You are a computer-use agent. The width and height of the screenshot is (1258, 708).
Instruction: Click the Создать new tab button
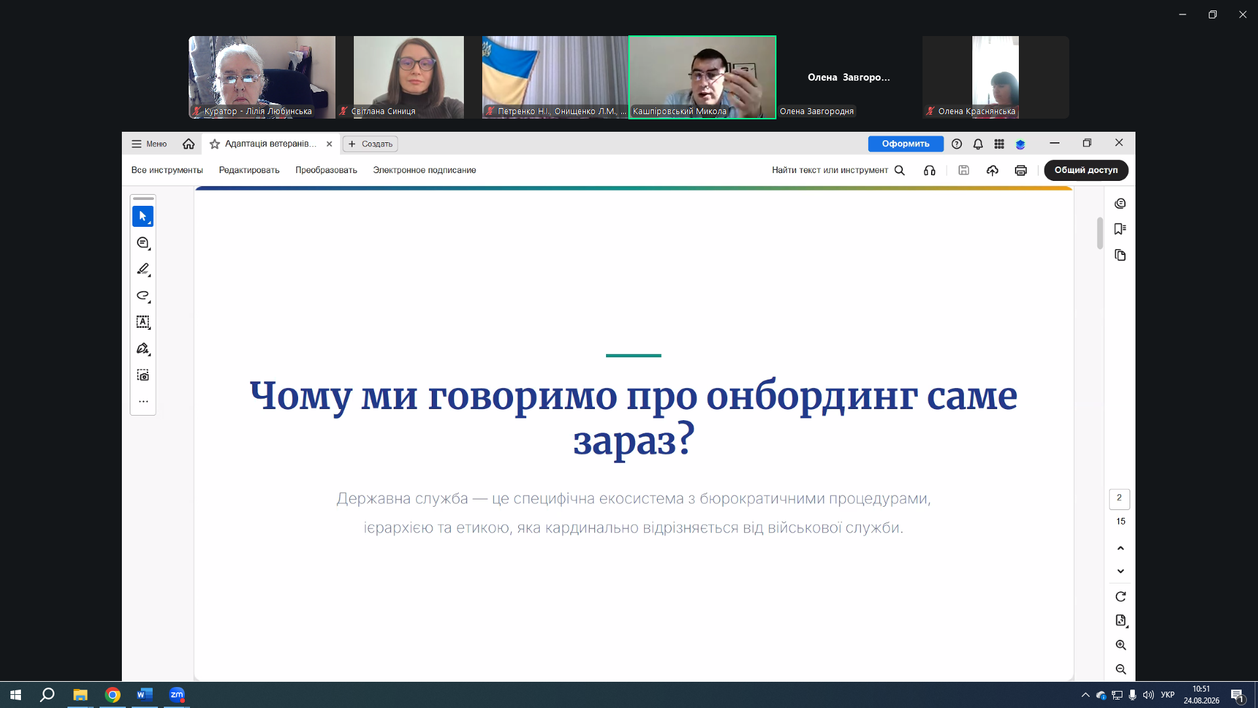(370, 144)
